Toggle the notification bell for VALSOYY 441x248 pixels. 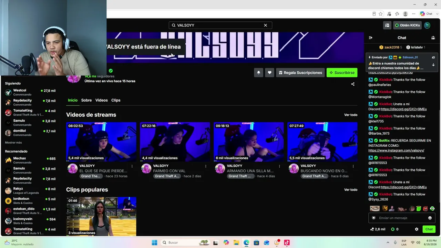[x=258, y=73]
